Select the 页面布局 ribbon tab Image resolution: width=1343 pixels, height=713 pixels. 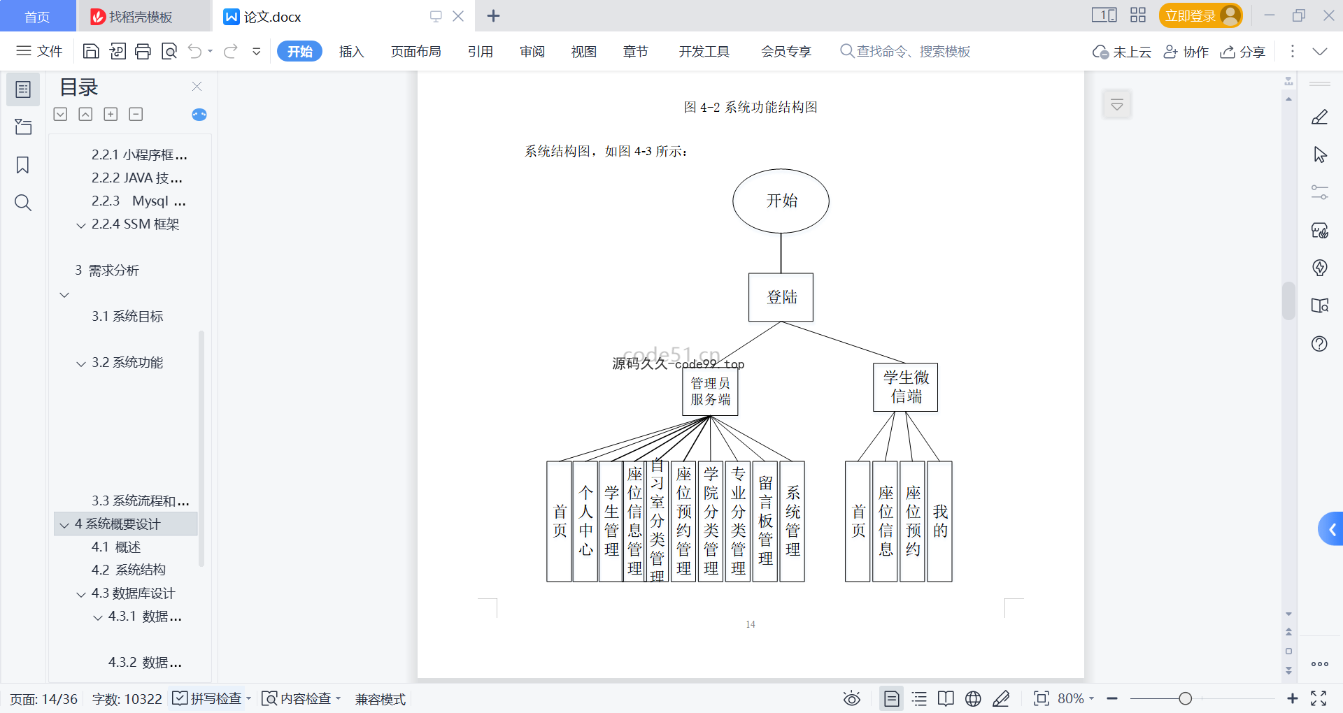coord(415,51)
